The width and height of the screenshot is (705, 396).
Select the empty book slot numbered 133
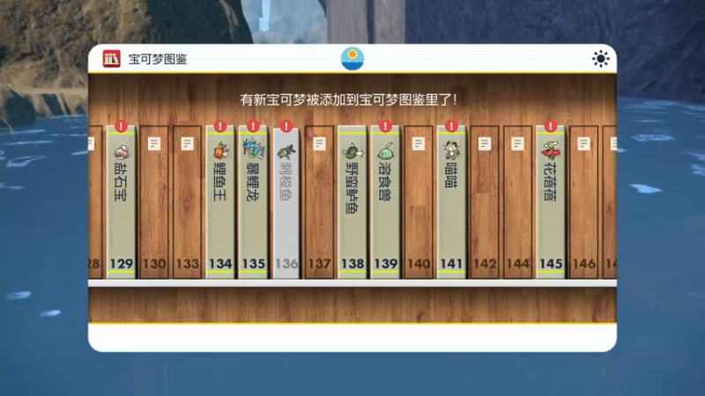[x=188, y=202]
